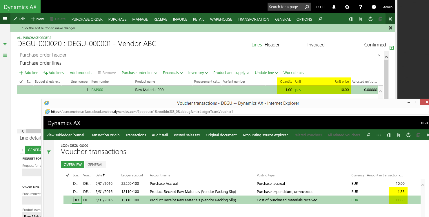Switch to the GENERAL tab in Voucher transactions

click(95, 165)
